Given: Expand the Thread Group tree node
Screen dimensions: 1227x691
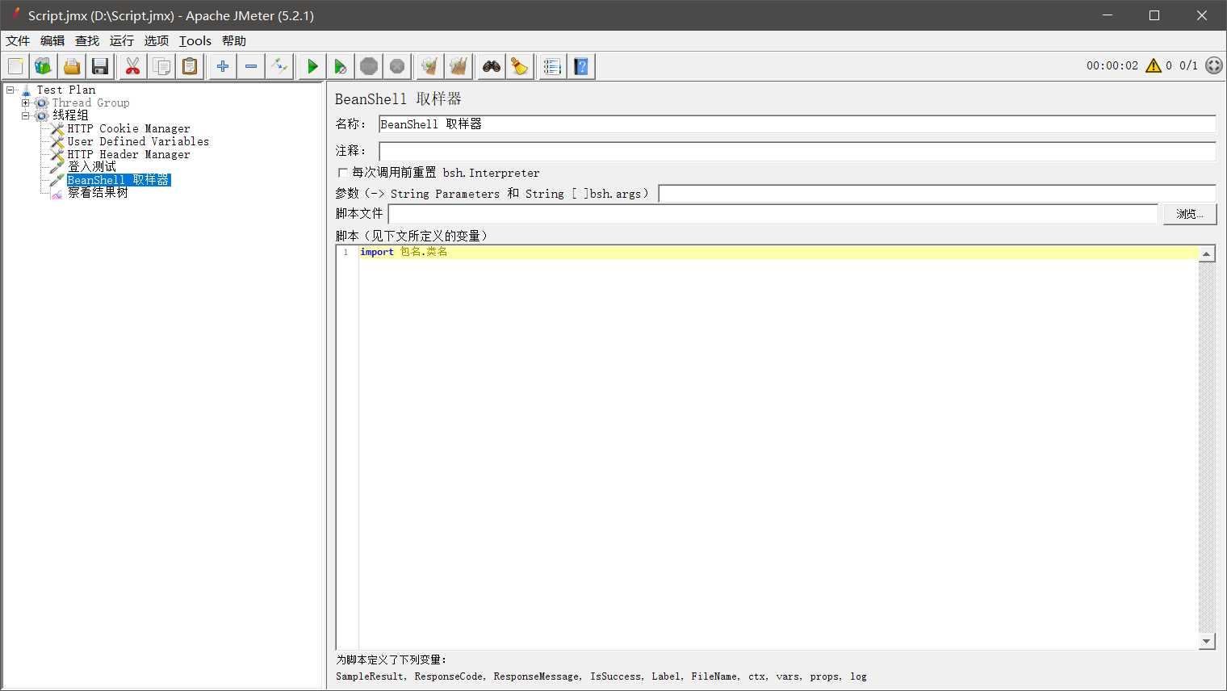Looking at the screenshot, I should click(x=26, y=103).
